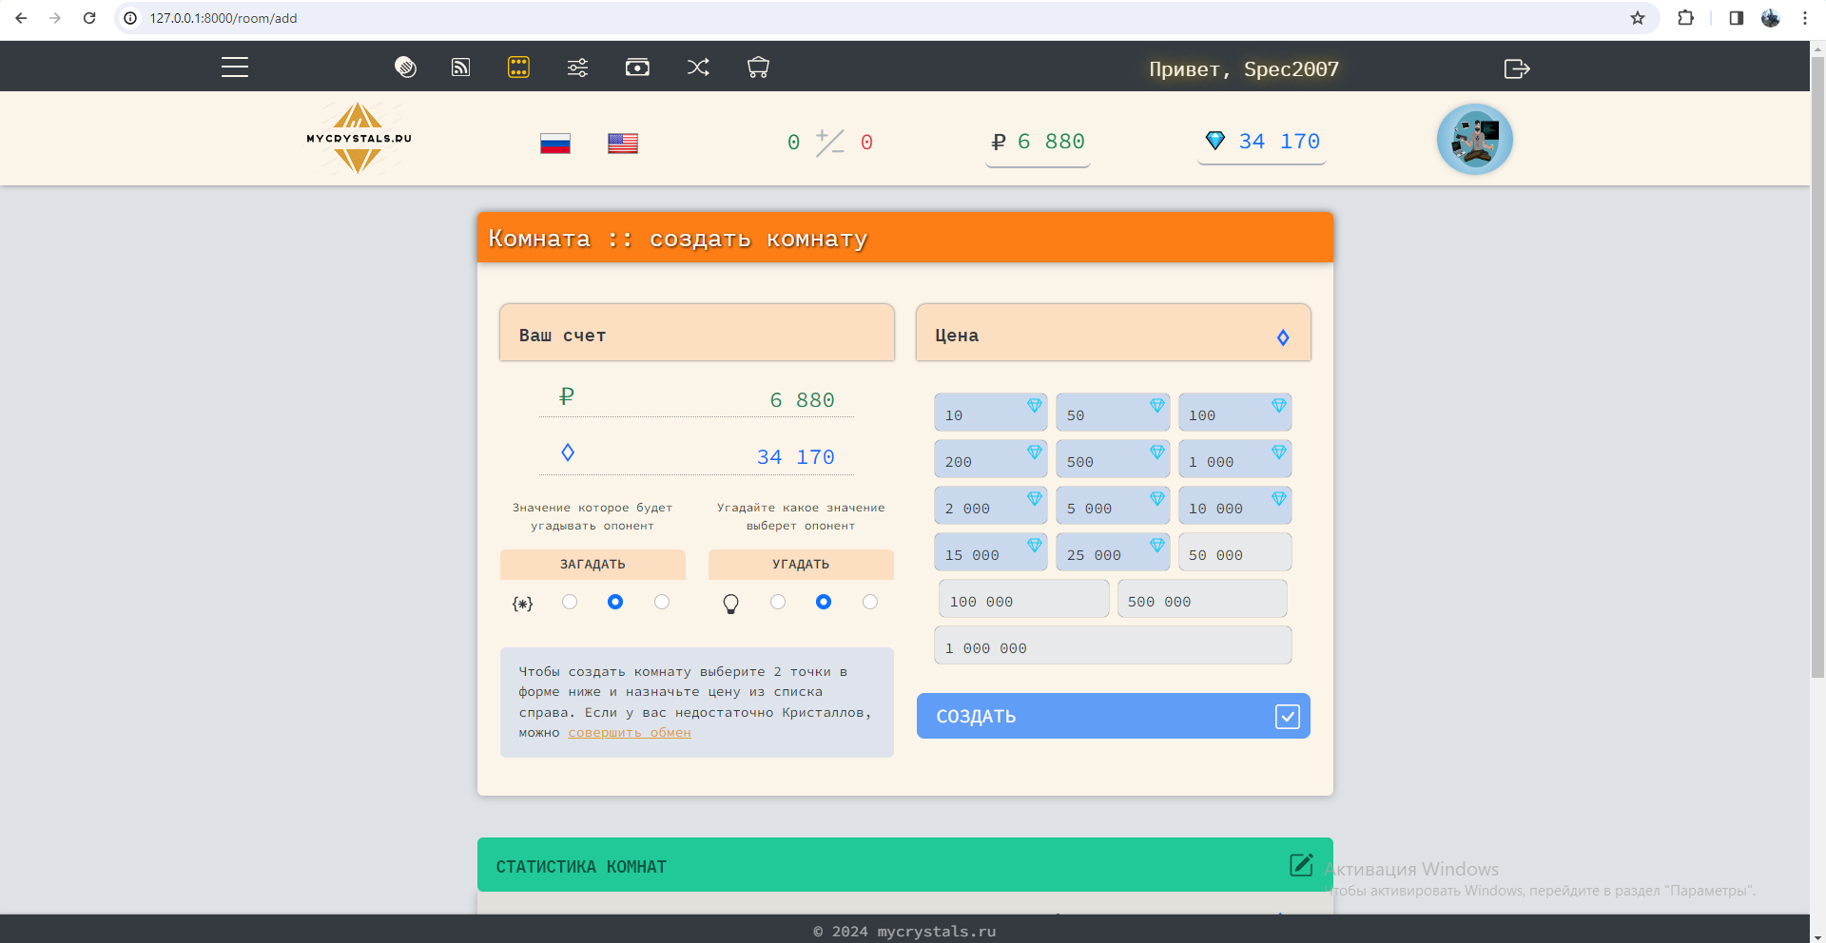Screen dimensions: 1826x943
Task: Click the УГАДАТЬ button
Action: pyautogui.click(x=801, y=565)
